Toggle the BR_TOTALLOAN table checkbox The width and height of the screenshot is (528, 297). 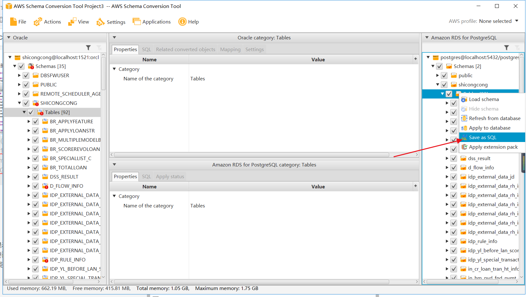click(x=36, y=168)
